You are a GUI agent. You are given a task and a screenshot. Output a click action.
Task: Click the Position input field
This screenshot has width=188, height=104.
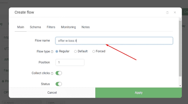[x=70, y=62]
